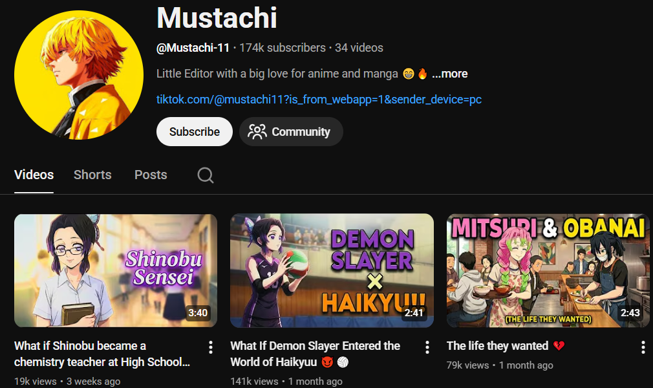Play the Demon Slayer x Haikyu thumbnail
This screenshot has width=653, height=388.
point(332,270)
